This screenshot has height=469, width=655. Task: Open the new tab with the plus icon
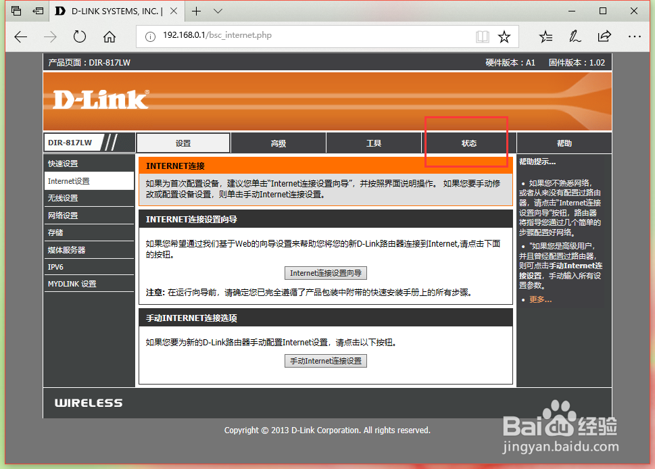coord(196,11)
